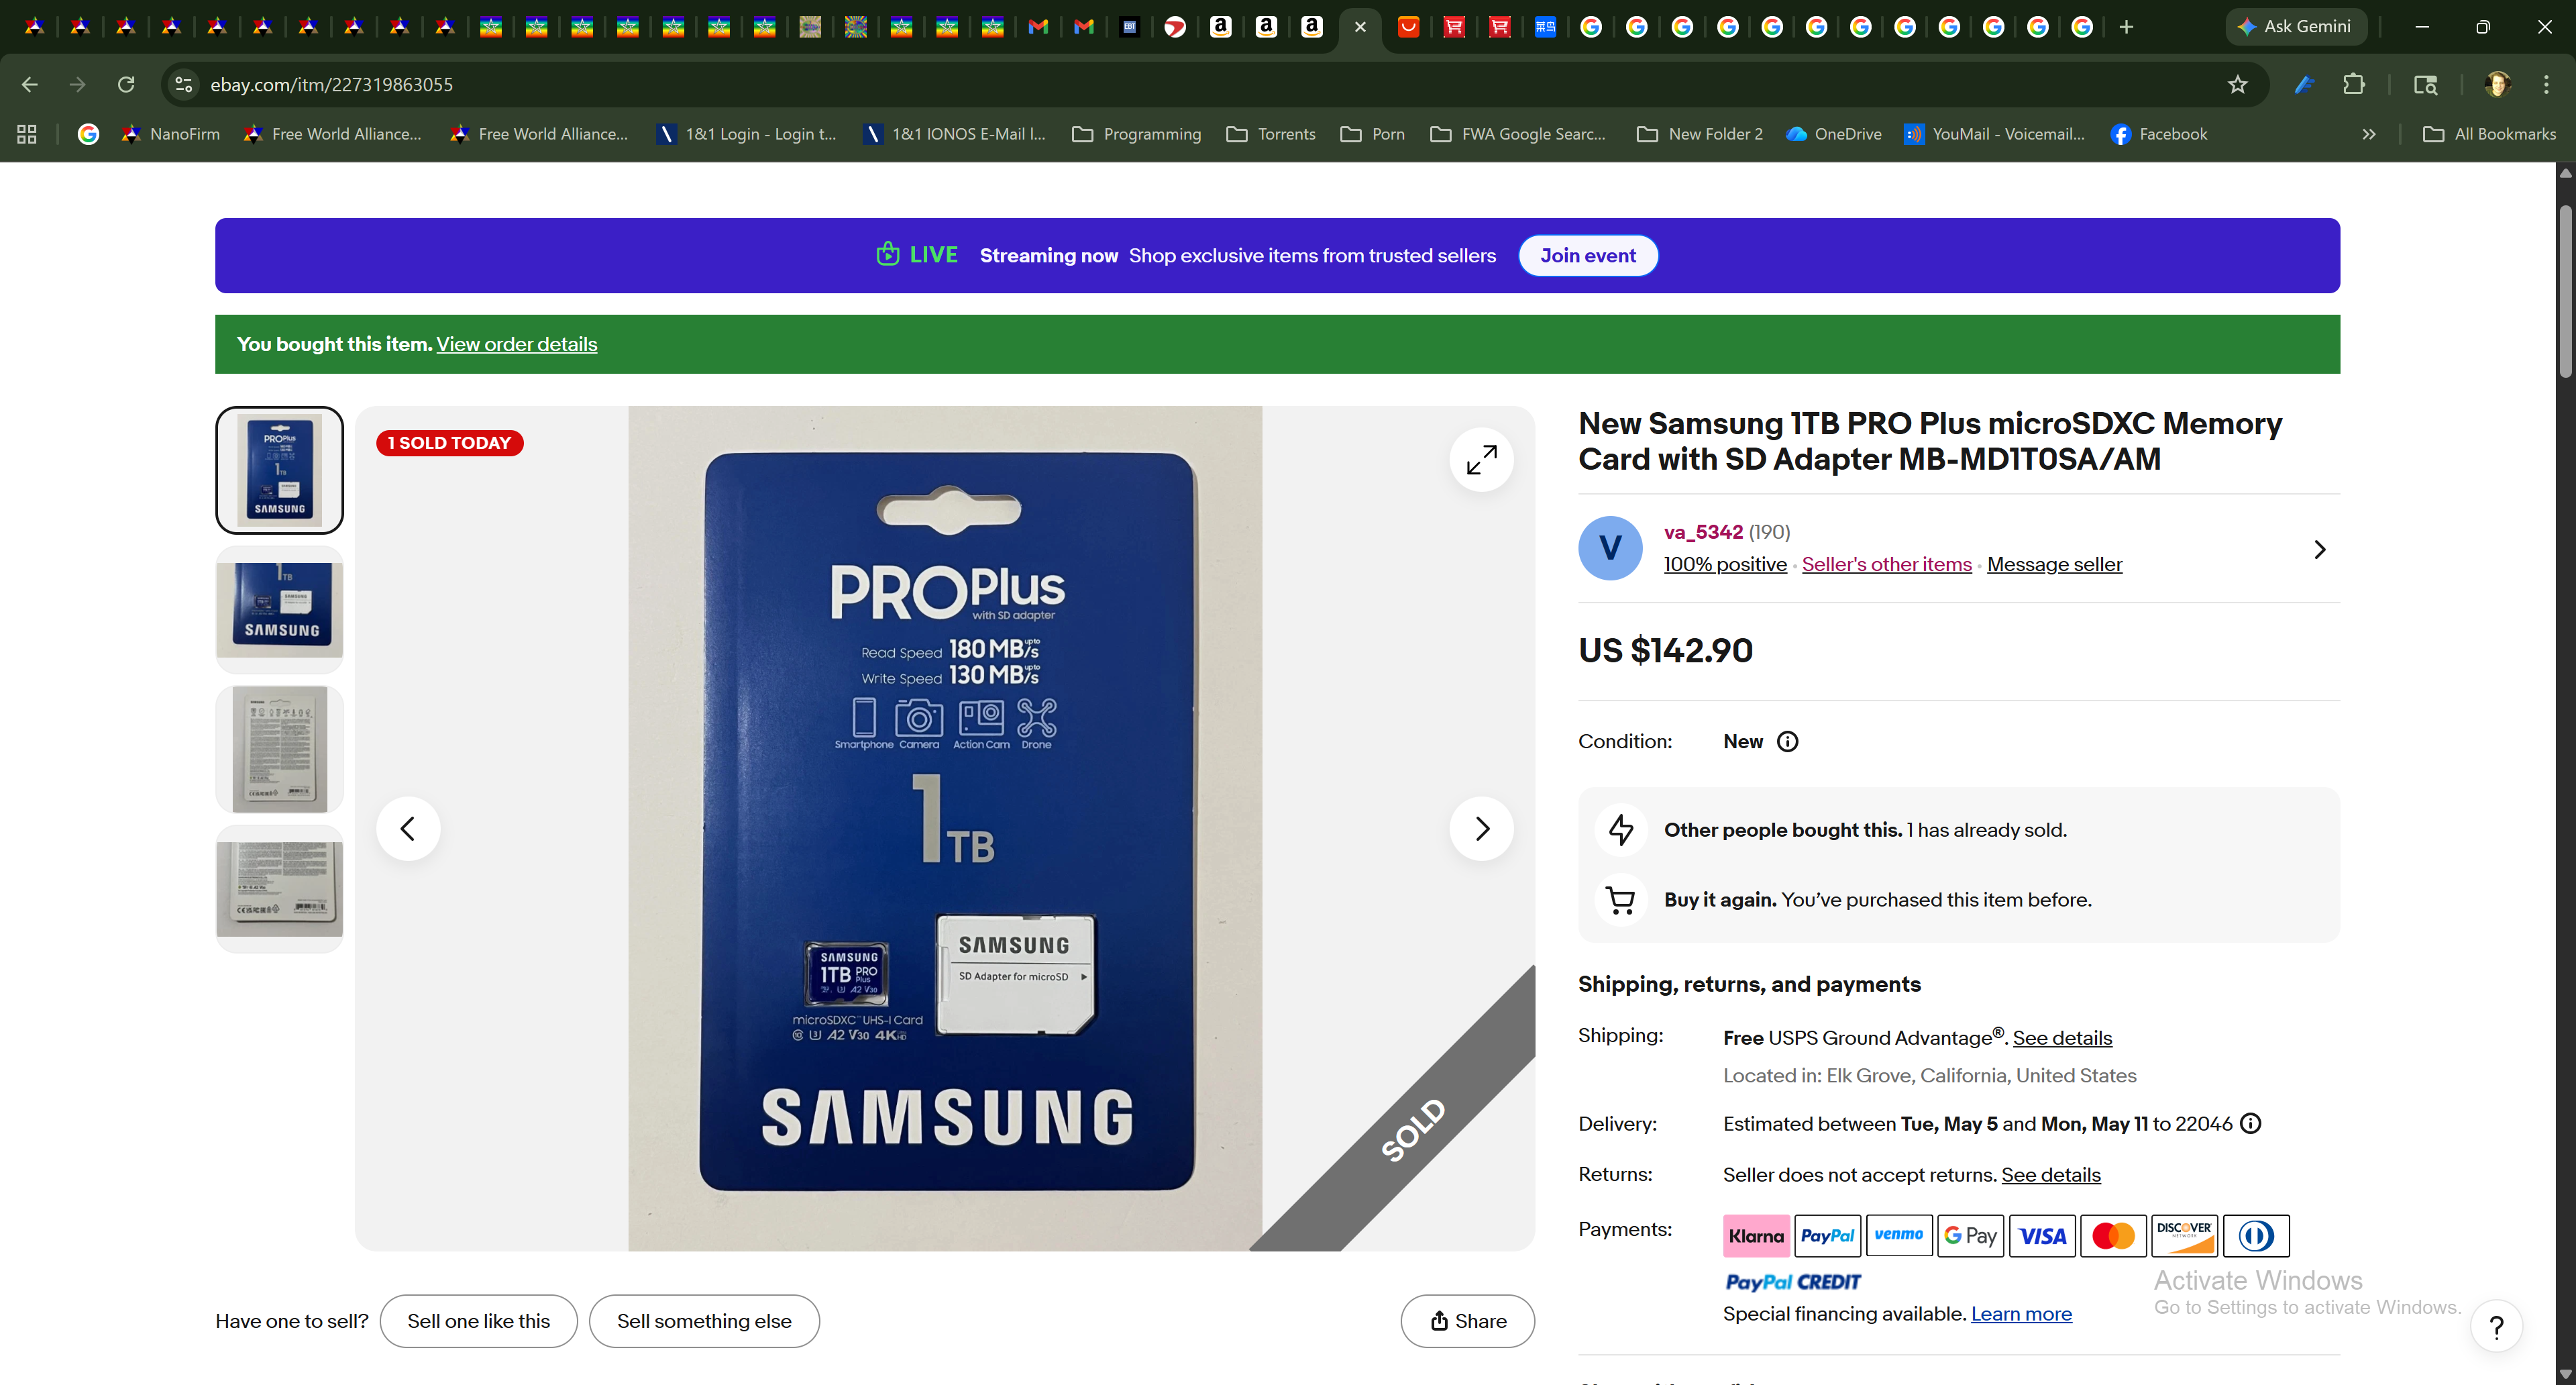Show the next product image
The image size is (2576, 1385).
(x=1481, y=828)
